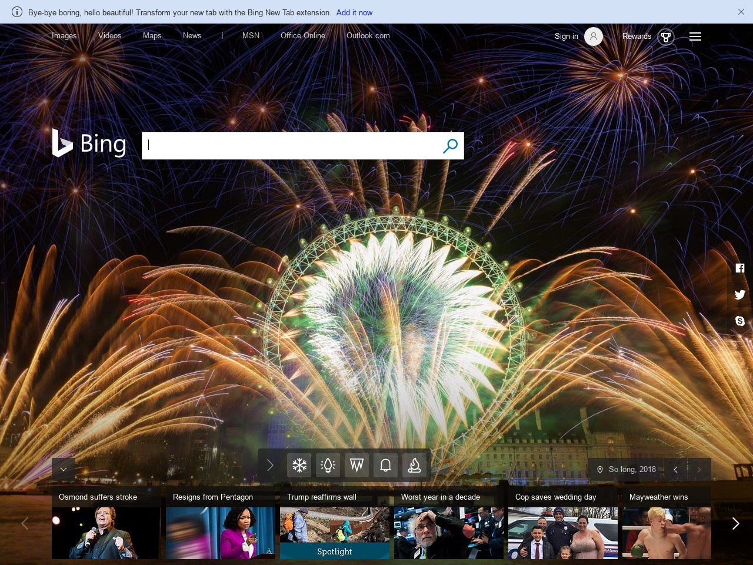The height and width of the screenshot is (565, 753).
Task: Click the Add it now link
Action: coord(354,12)
